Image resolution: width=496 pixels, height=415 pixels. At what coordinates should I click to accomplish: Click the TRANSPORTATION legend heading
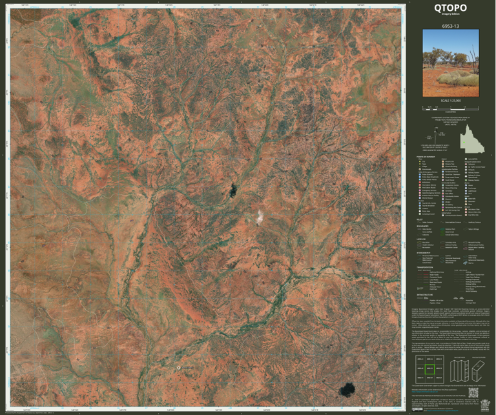coord(425,267)
